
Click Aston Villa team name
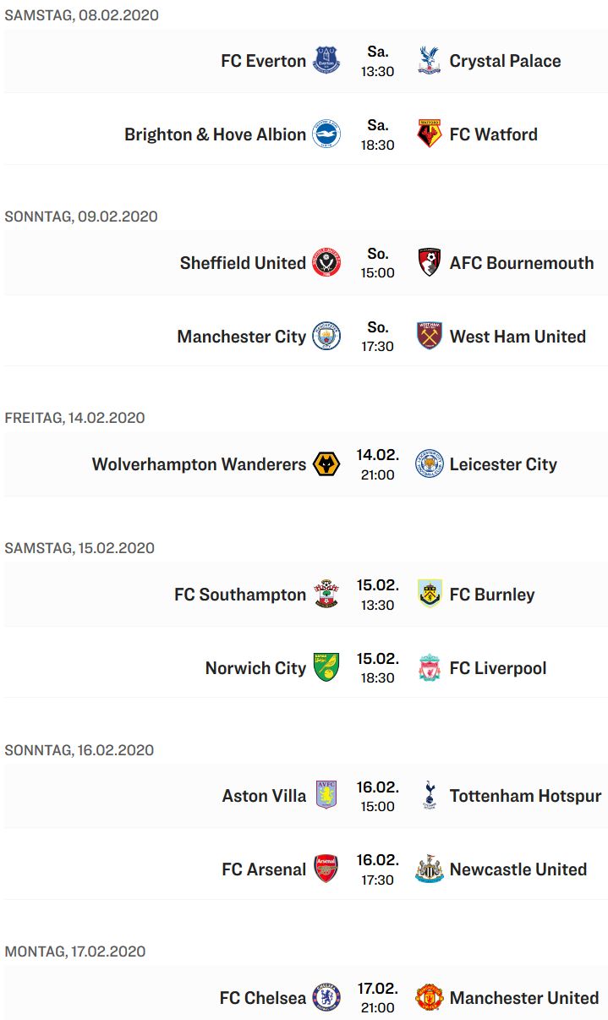tap(264, 796)
